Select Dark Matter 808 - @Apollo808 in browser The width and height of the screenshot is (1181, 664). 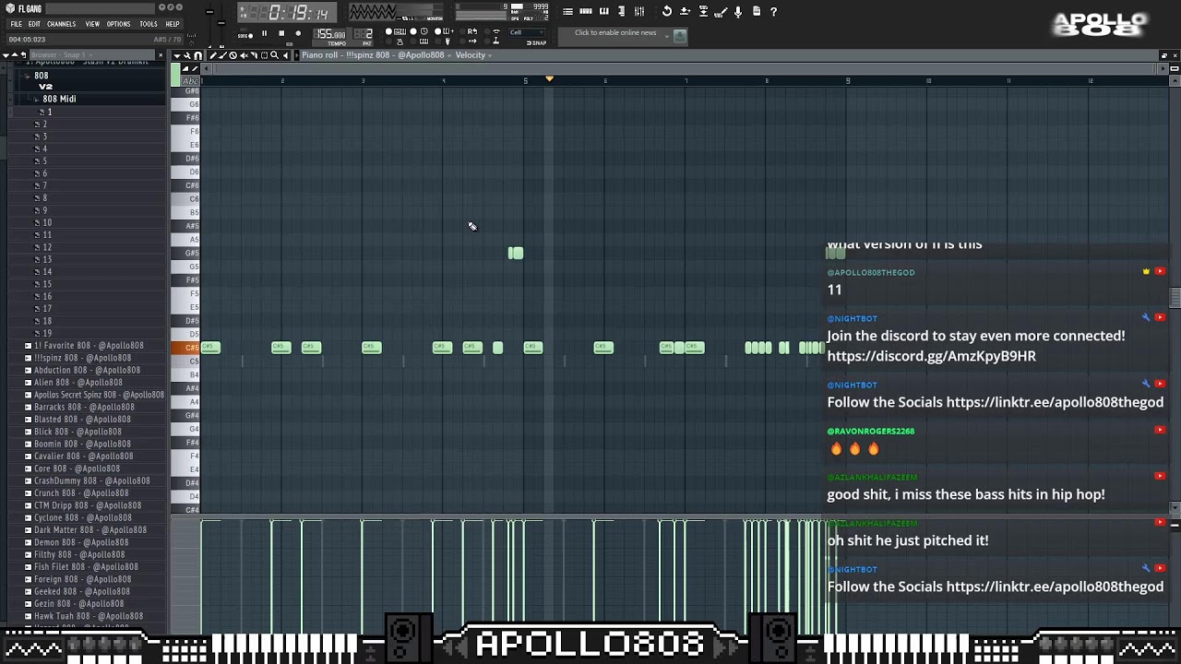coord(90,530)
